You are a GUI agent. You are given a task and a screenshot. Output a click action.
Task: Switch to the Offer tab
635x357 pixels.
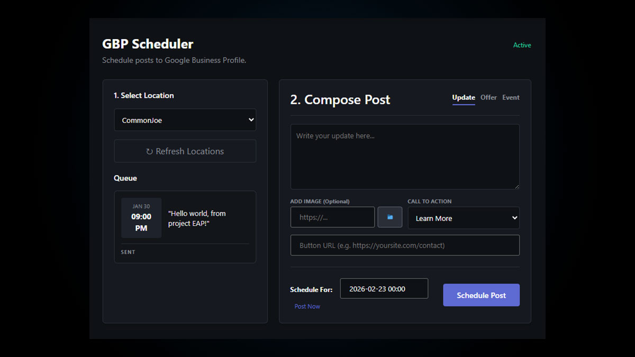coord(488,97)
